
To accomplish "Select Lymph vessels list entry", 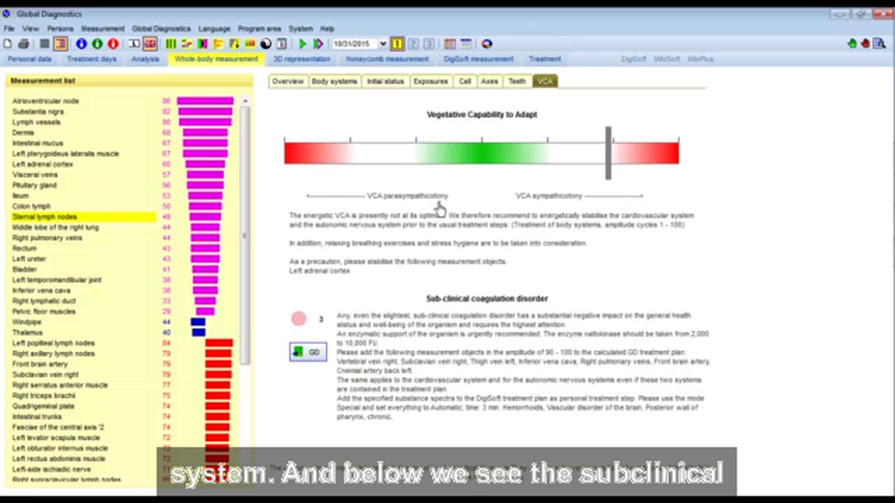I will tap(36, 122).
